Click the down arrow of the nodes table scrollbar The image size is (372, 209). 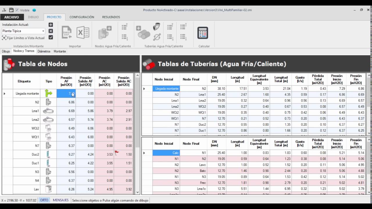(x=138, y=192)
